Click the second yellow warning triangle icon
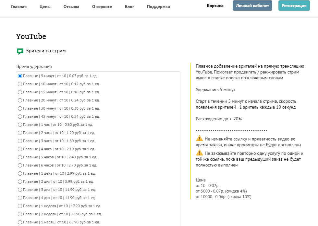This screenshot has height=226, width=318. tap(199, 153)
